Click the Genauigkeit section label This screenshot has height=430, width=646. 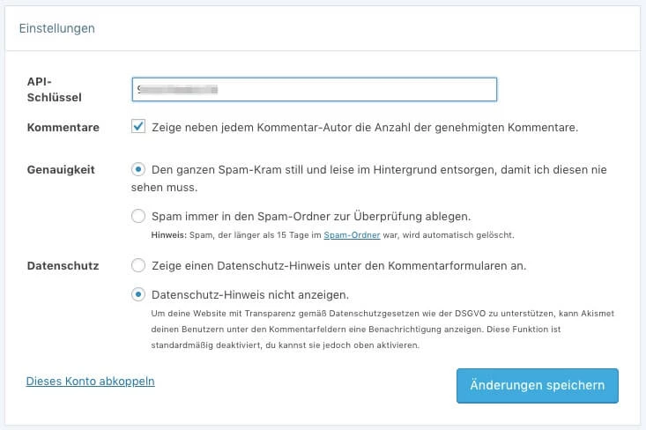(x=61, y=170)
